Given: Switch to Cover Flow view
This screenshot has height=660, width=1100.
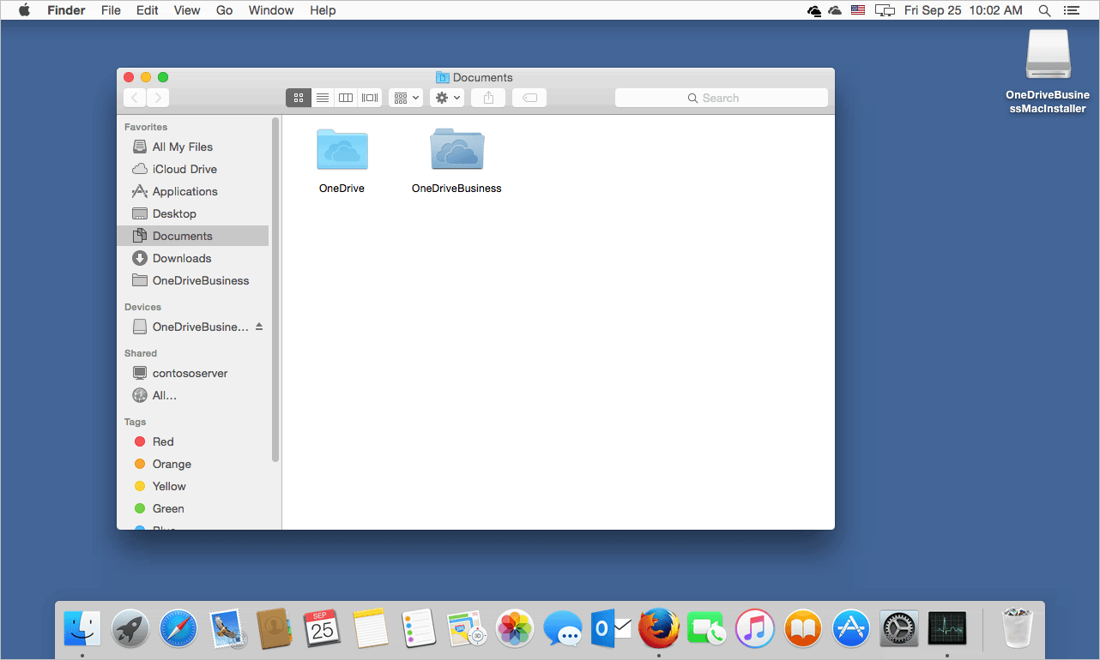Looking at the screenshot, I should (370, 98).
